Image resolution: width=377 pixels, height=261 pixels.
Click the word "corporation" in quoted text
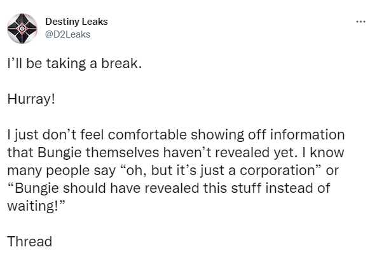click(x=277, y=171)
